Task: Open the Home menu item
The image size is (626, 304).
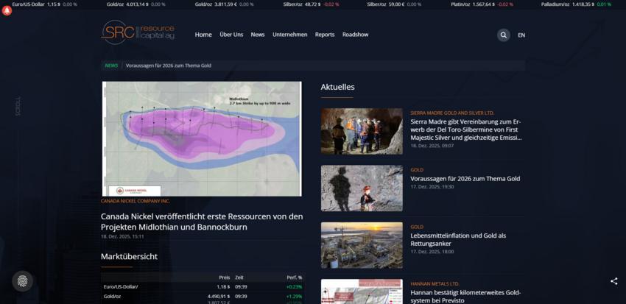Action: (203, 35)
